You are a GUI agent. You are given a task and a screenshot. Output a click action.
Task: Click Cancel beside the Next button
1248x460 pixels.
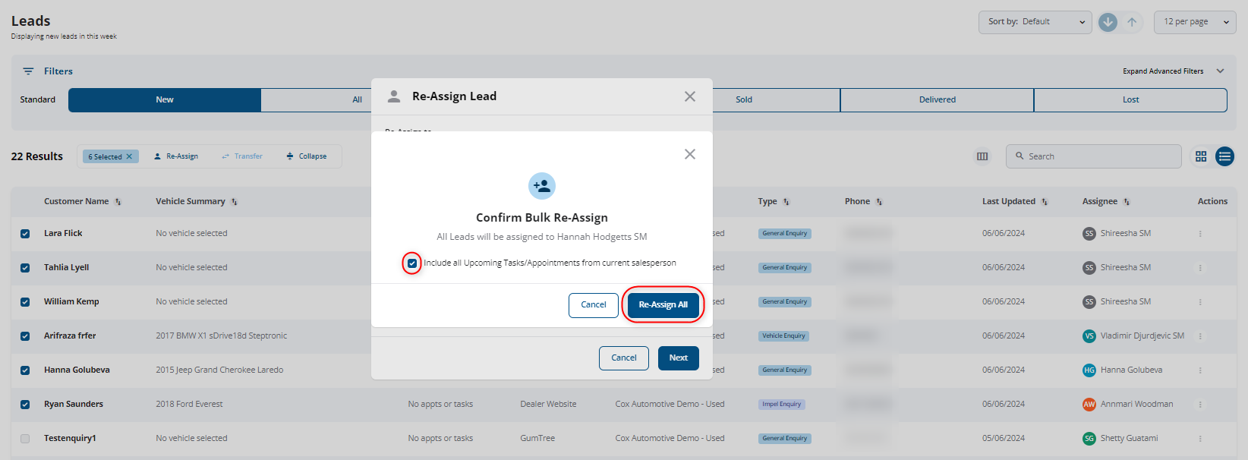click(624, 358)
